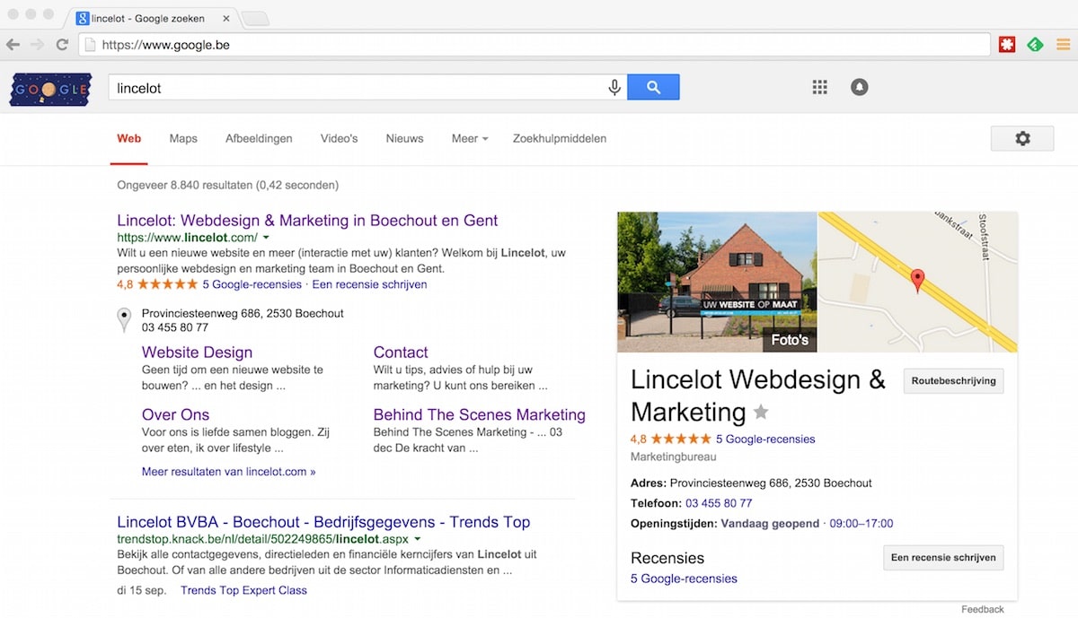Click the green extension icon in toolbar

click(x=1035, y=44)
